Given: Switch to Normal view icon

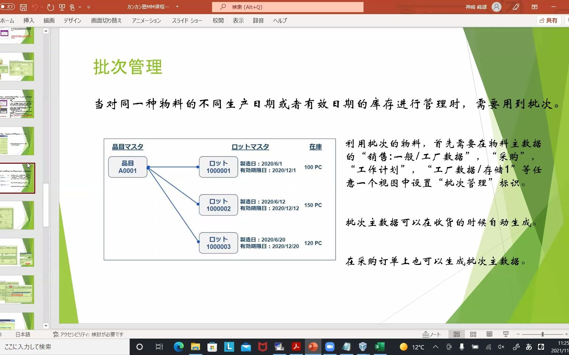Looking at the screenshot, I should coord(457,334).
